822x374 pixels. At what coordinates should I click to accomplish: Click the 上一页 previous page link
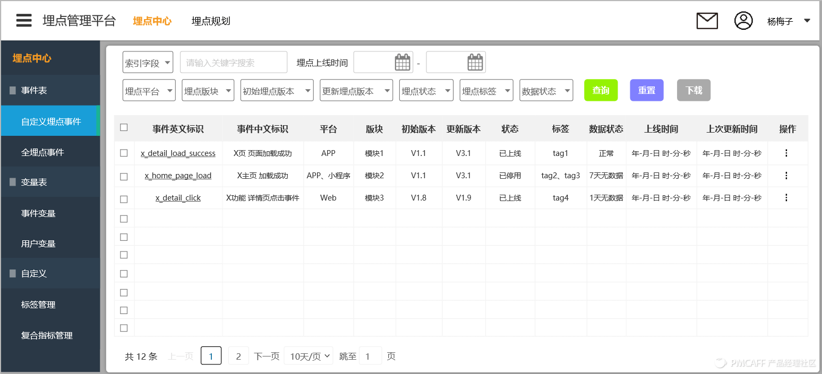tap(181, 356)
